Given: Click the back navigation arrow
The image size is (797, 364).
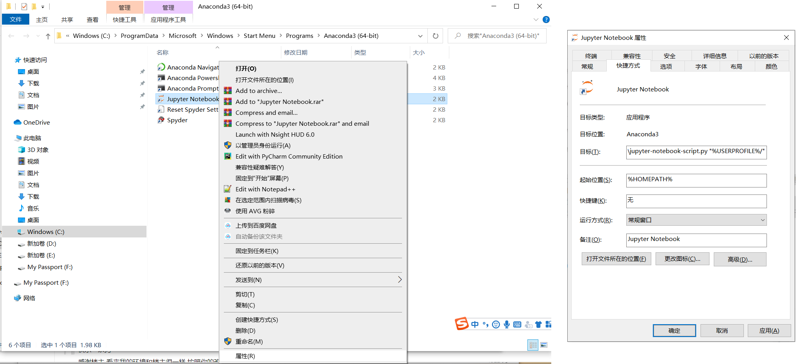Looking at the screenshot, I should click(11, 36).
